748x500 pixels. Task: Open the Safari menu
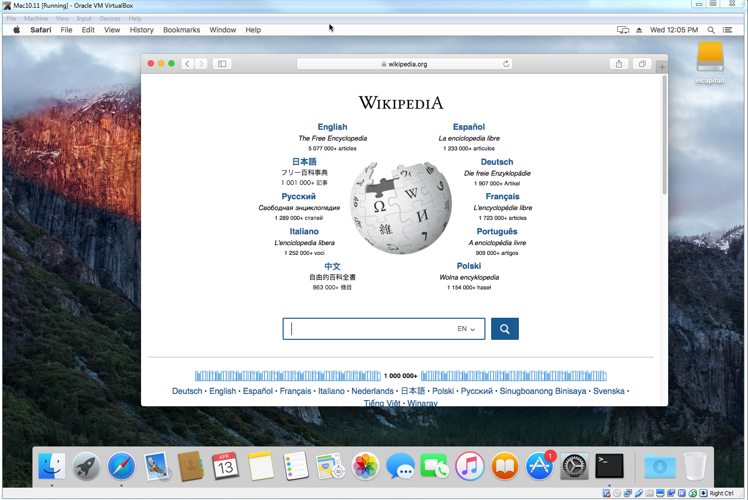41,30
